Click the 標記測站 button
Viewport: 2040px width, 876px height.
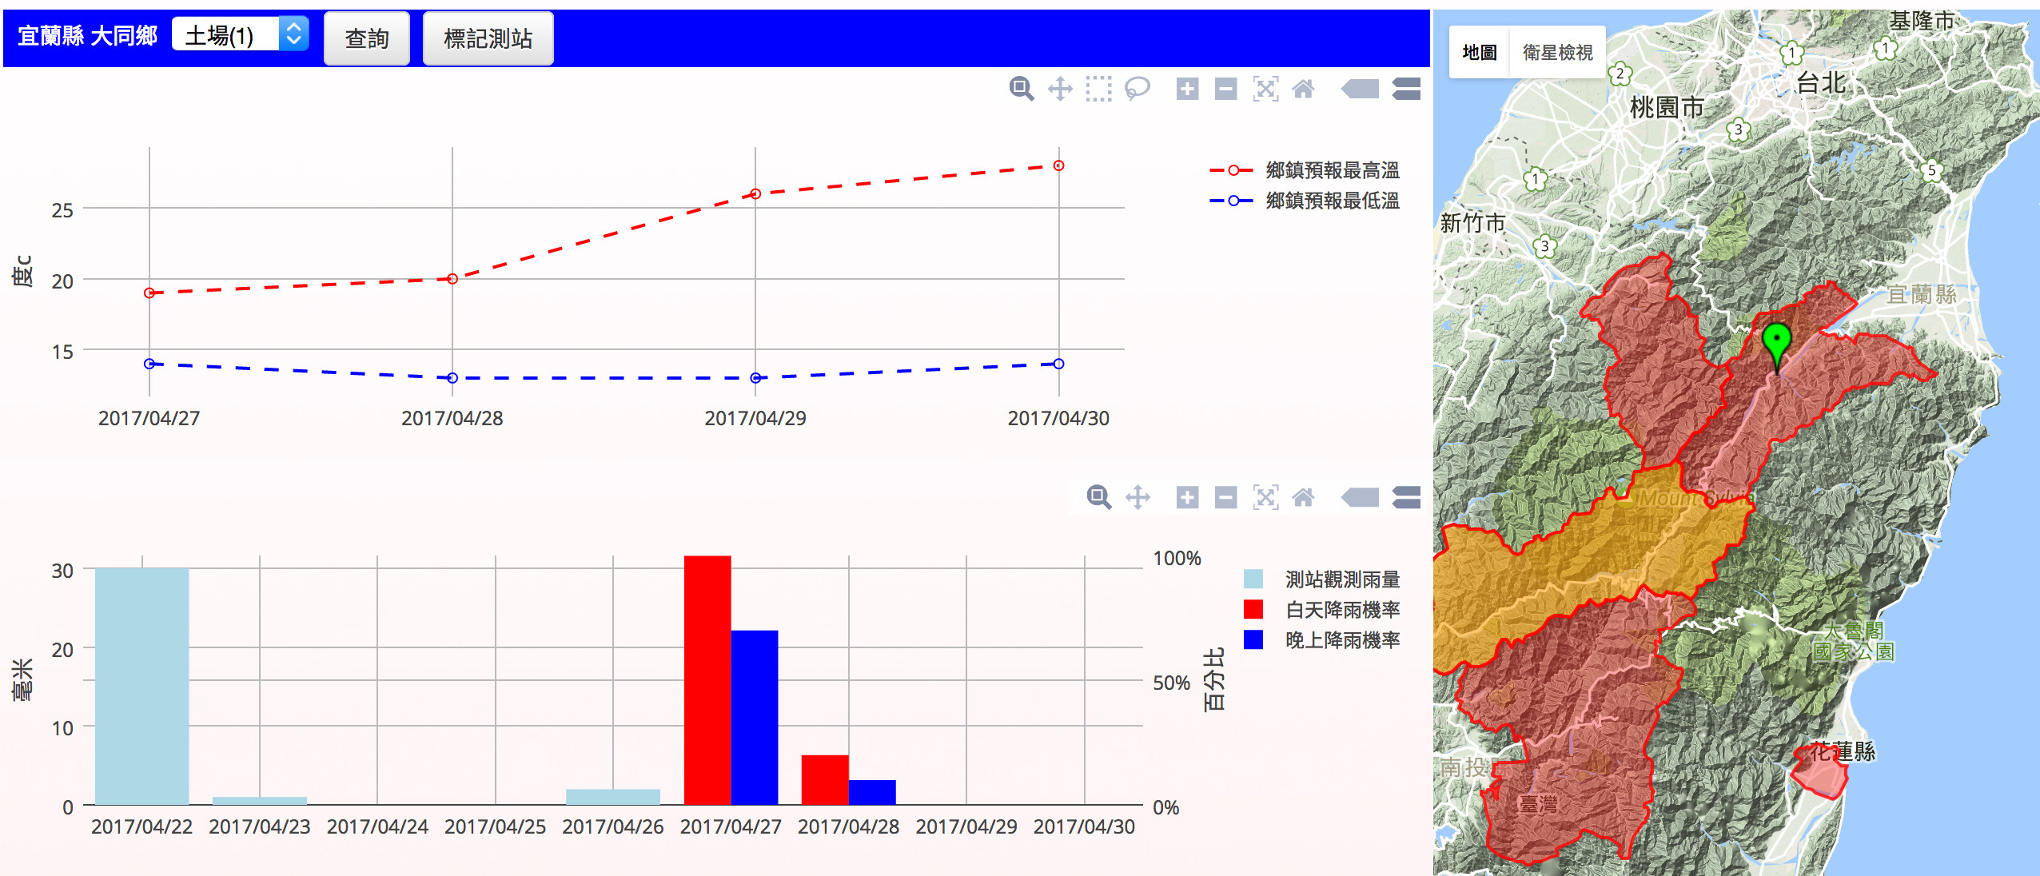tap(488, 38)
